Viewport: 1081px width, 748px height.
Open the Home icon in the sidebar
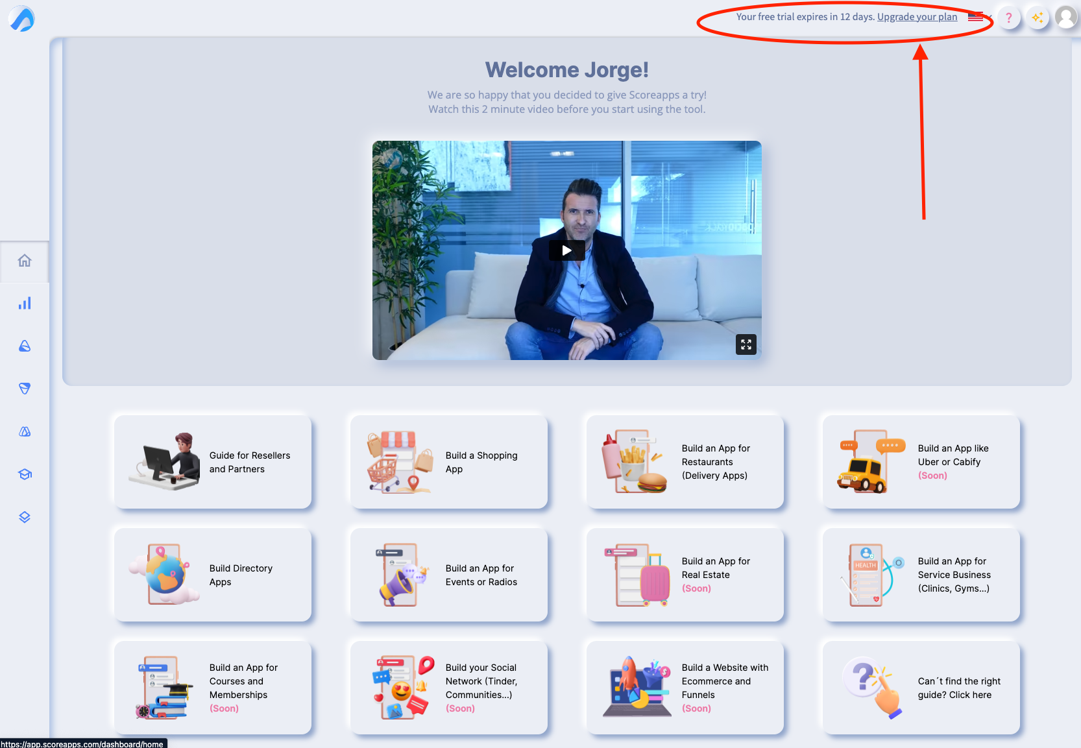point(25,261)
